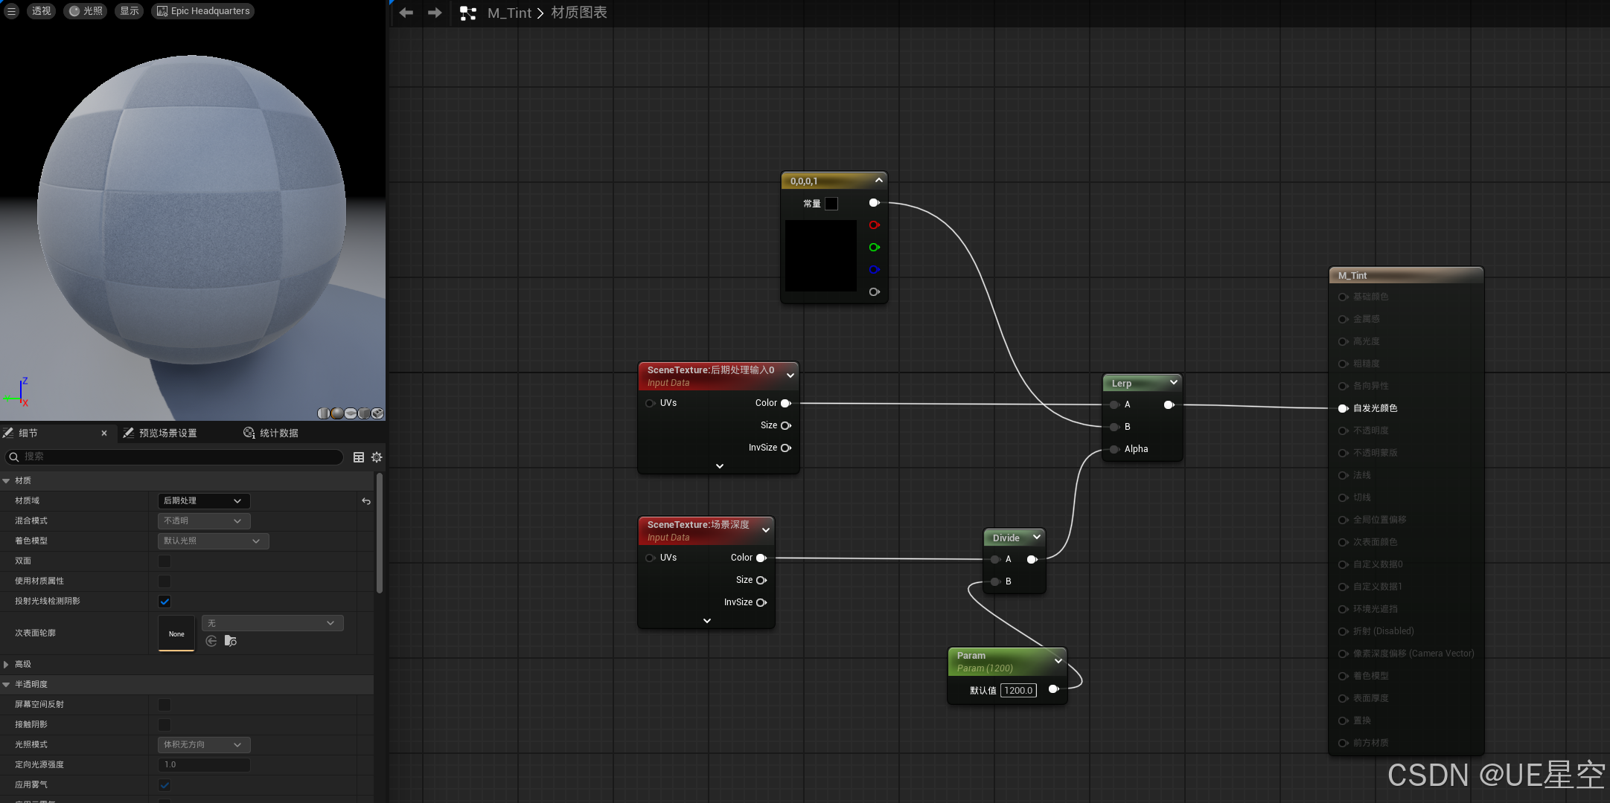This screenshot has width=1610, height=803.
Task: Enable the 双面 two-sided checkbox
Action: coord(164,561)
